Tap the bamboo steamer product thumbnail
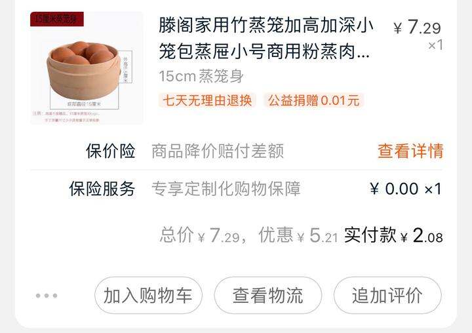 87,68
